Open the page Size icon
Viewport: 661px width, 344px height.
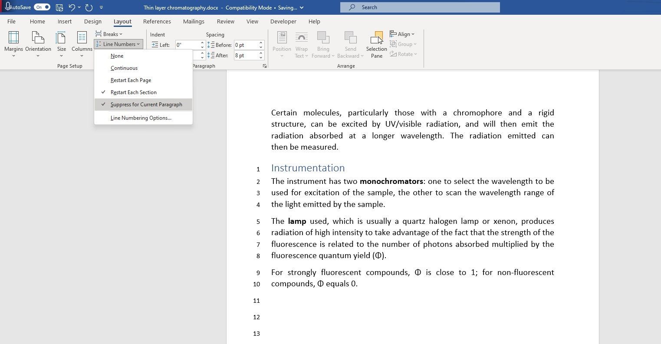coord(61,38)
